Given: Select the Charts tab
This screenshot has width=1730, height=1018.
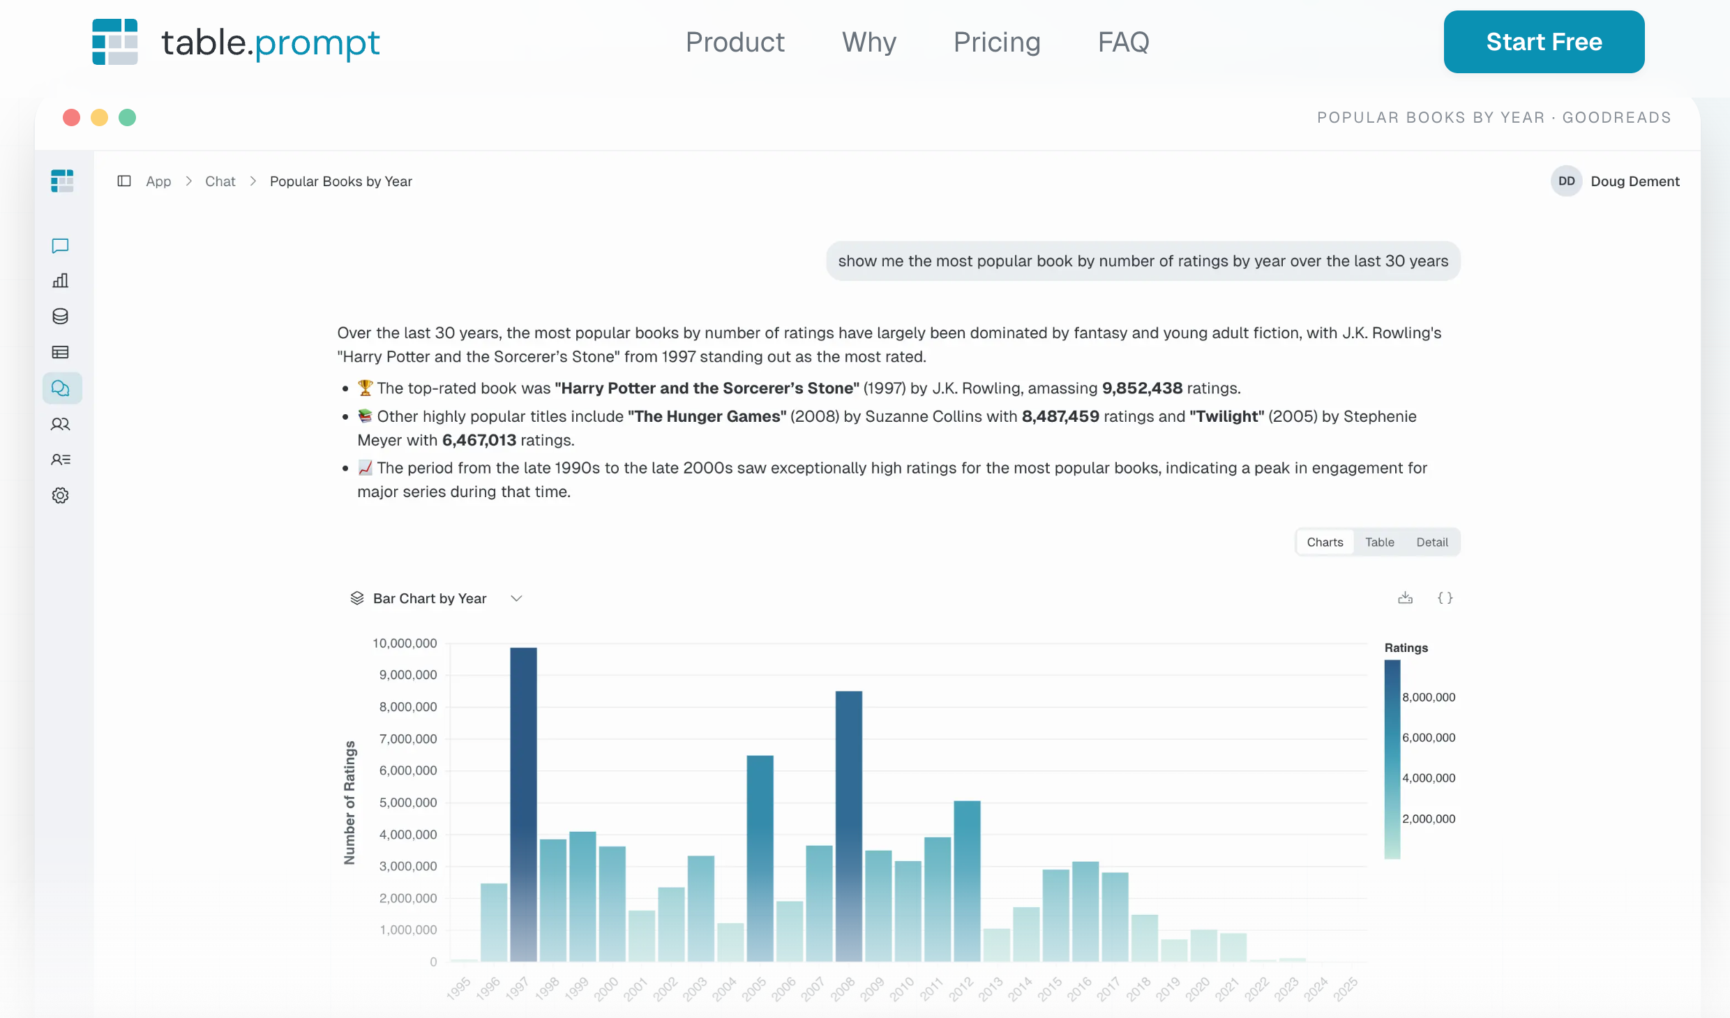Looking at the screenshot, I should click(1324, 542).
